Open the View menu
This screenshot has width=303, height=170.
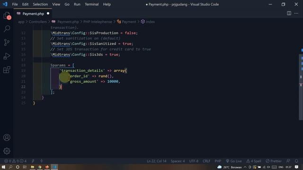(56, 4)
